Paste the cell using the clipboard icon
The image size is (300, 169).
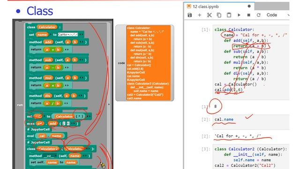229,15
